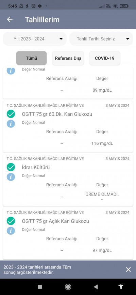Switch to Referans Dışı filter
The width and height of the screenshot is (136, 295).
(68, 58)
